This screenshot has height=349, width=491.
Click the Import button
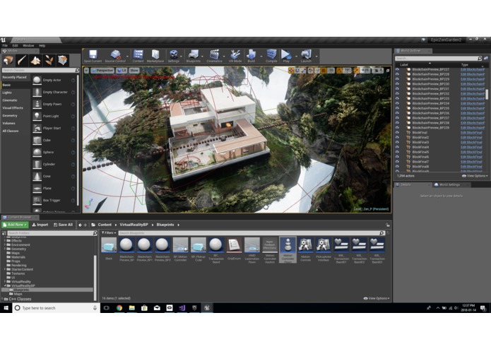click(x=40, y=225)
